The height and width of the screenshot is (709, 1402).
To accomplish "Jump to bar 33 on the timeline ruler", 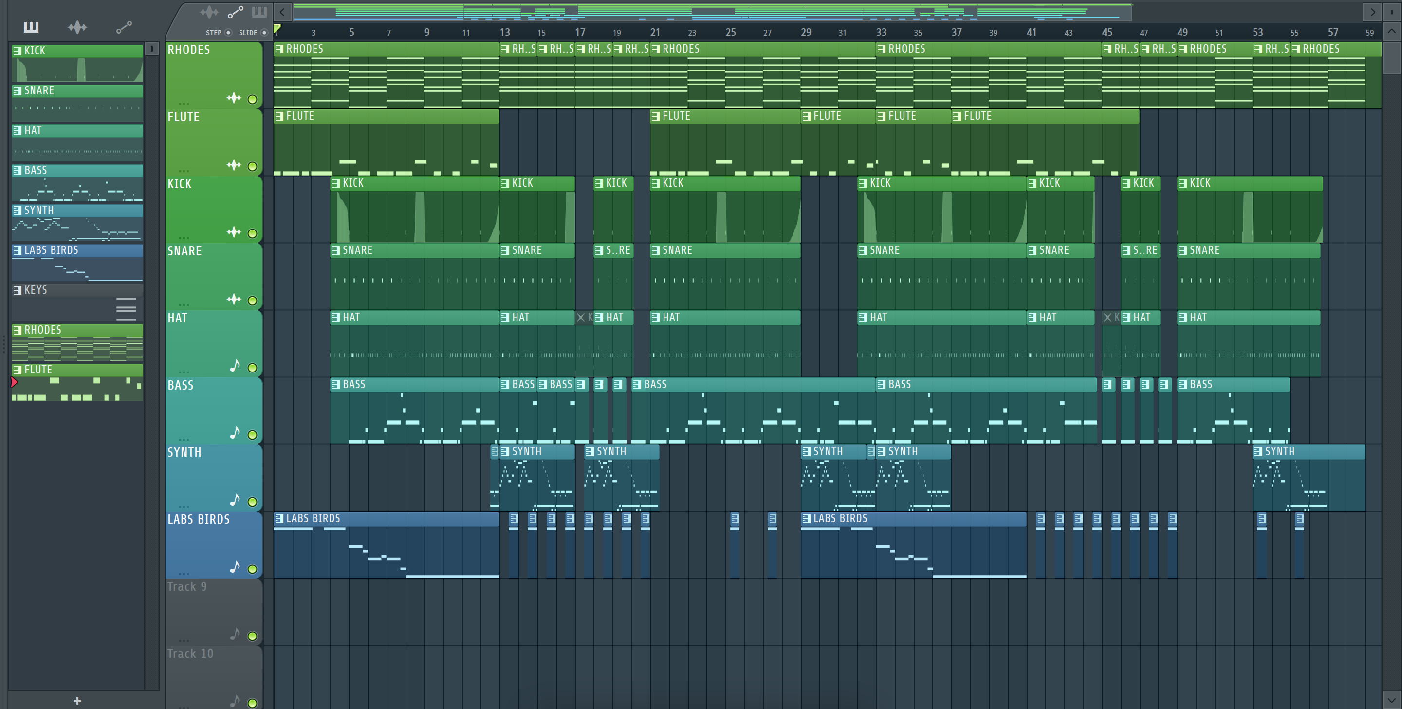I will point(881,33).
